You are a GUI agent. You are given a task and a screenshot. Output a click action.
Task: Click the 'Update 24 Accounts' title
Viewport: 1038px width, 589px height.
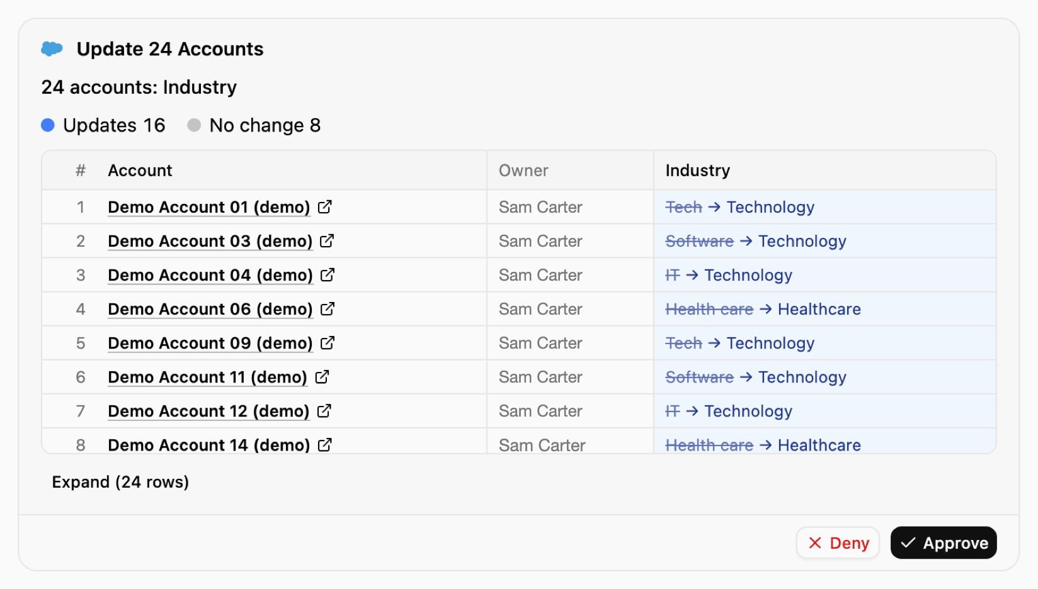point(170,49)
